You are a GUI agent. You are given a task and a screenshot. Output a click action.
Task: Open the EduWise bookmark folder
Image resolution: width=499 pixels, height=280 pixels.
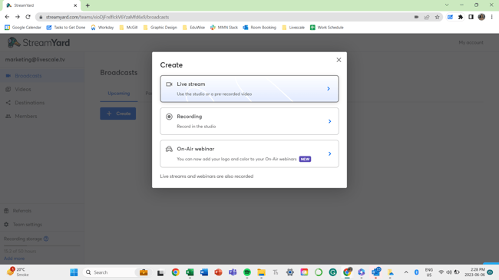click(x=193, y=28)
